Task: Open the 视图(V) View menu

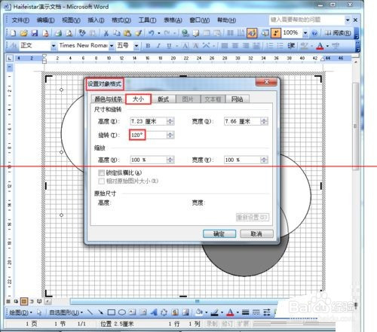Action: point(71,20)
